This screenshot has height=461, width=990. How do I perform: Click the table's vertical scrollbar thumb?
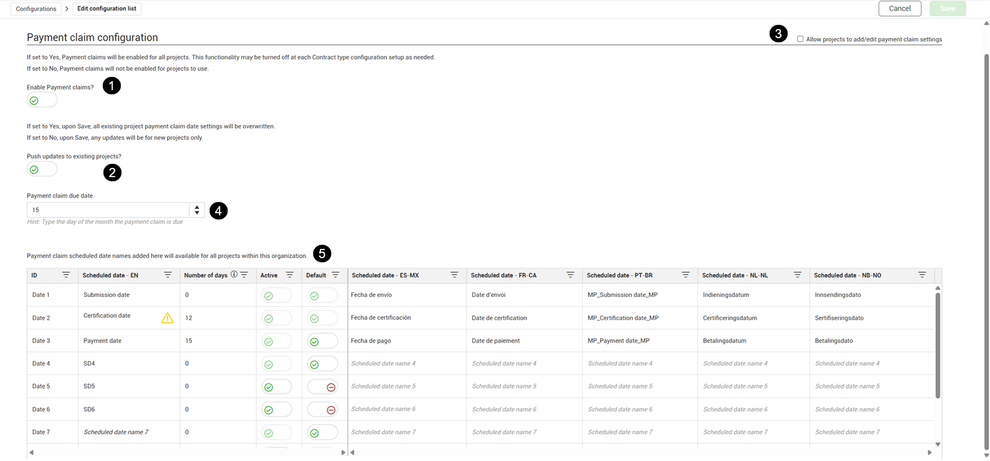(x=938, y=345)
